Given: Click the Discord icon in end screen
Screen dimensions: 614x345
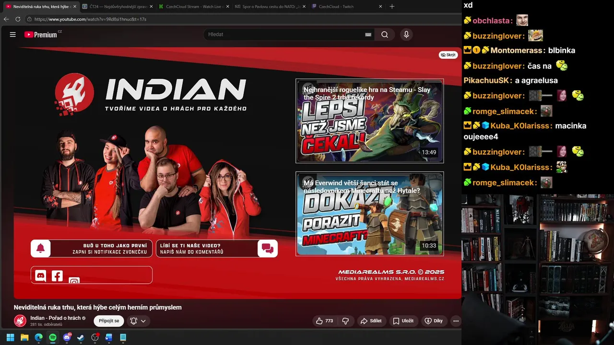Looking at the screenshot, I should click(x=41, y=276).
